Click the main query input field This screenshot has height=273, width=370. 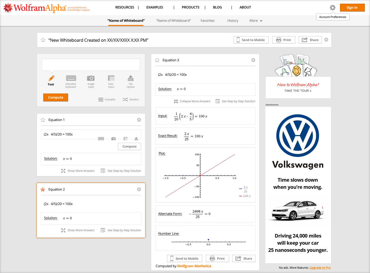[91, 65]
